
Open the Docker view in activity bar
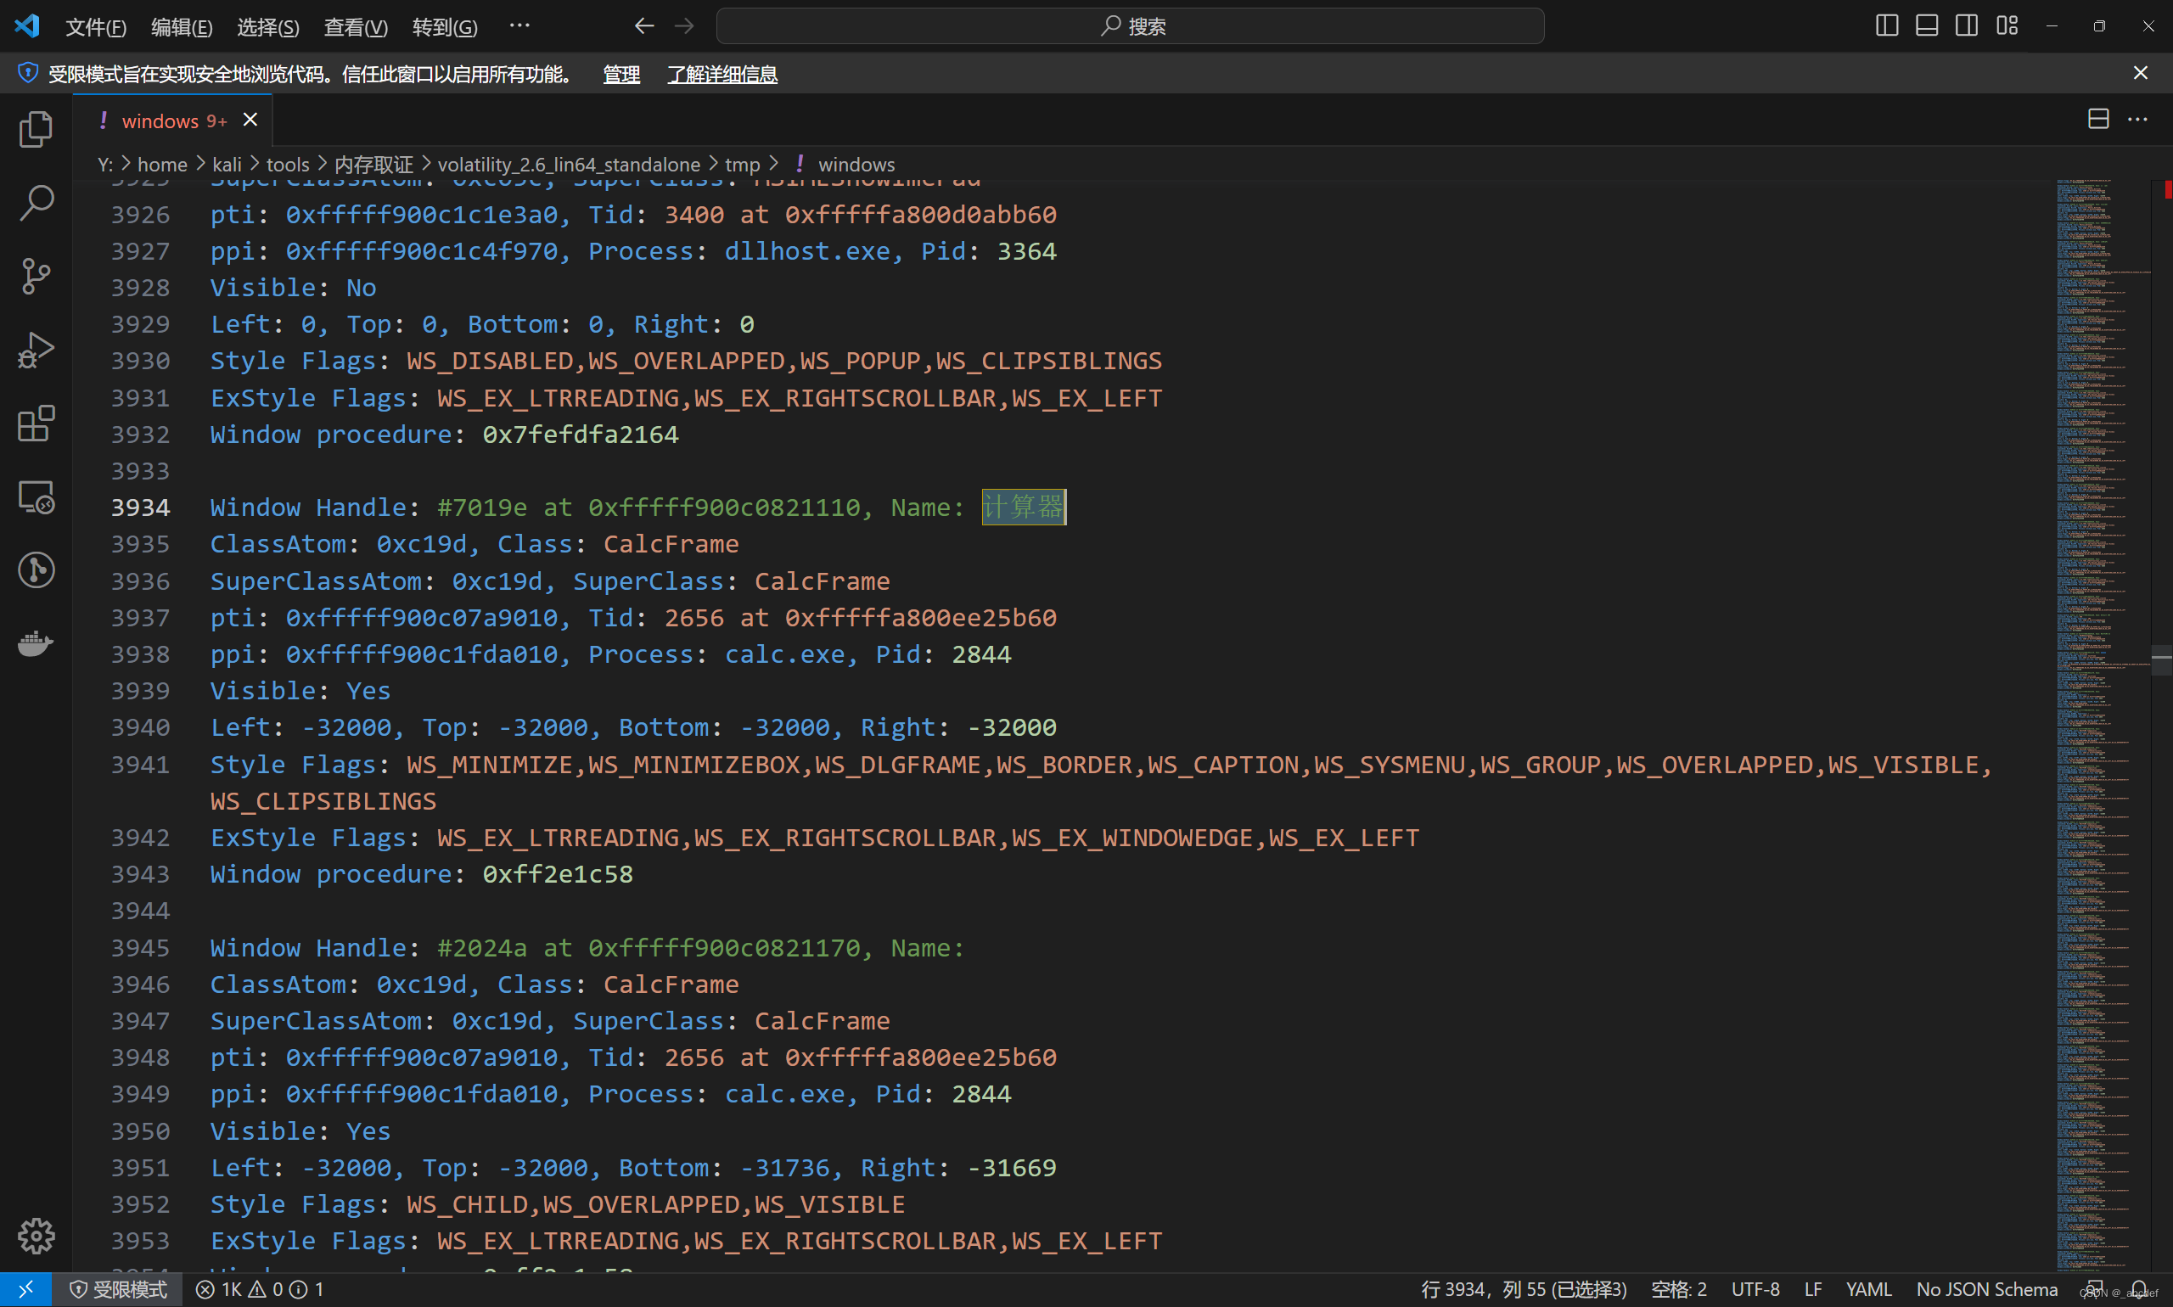(x=36, y=643)
